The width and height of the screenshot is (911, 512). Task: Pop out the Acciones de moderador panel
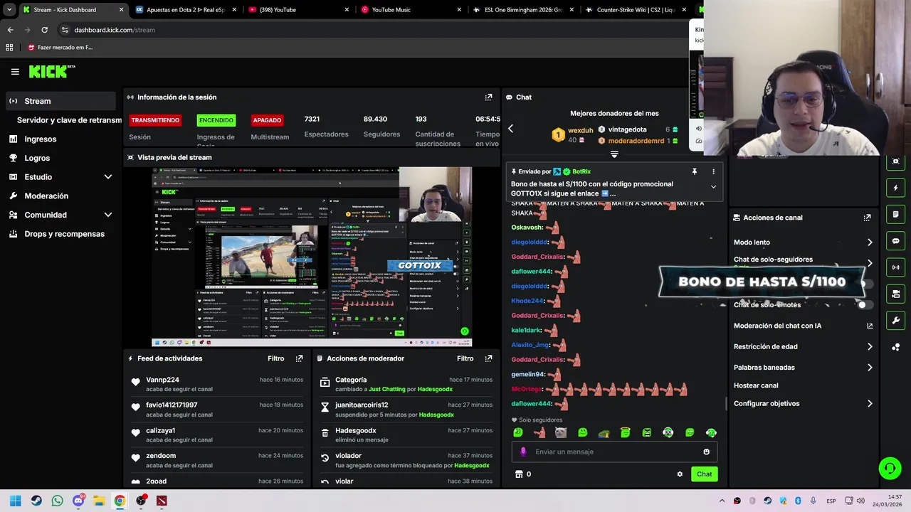click(488, 358)
